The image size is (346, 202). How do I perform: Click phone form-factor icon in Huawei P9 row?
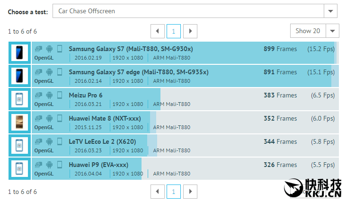60,165
